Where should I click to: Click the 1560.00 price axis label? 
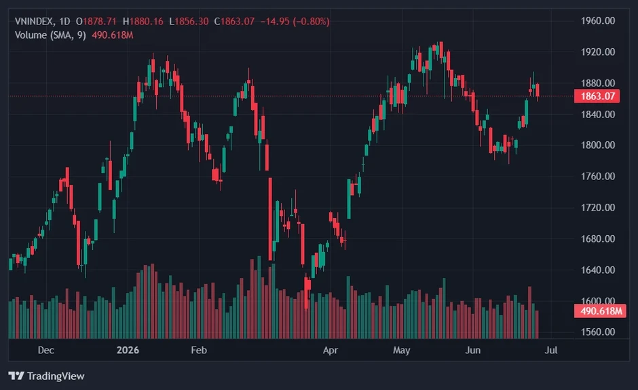coord(598,332)
